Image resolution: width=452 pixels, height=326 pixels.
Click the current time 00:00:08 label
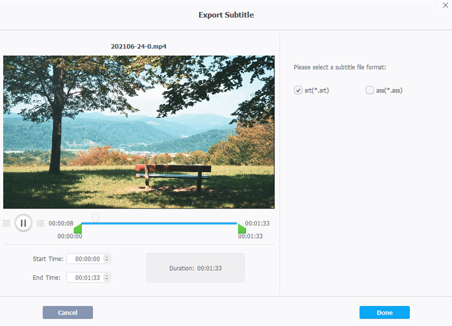click(x=61, y=223)
